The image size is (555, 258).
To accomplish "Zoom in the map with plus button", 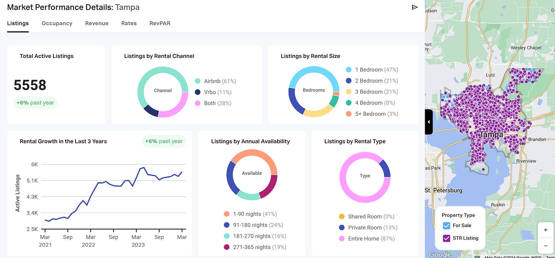I will (x=546, y=230).
